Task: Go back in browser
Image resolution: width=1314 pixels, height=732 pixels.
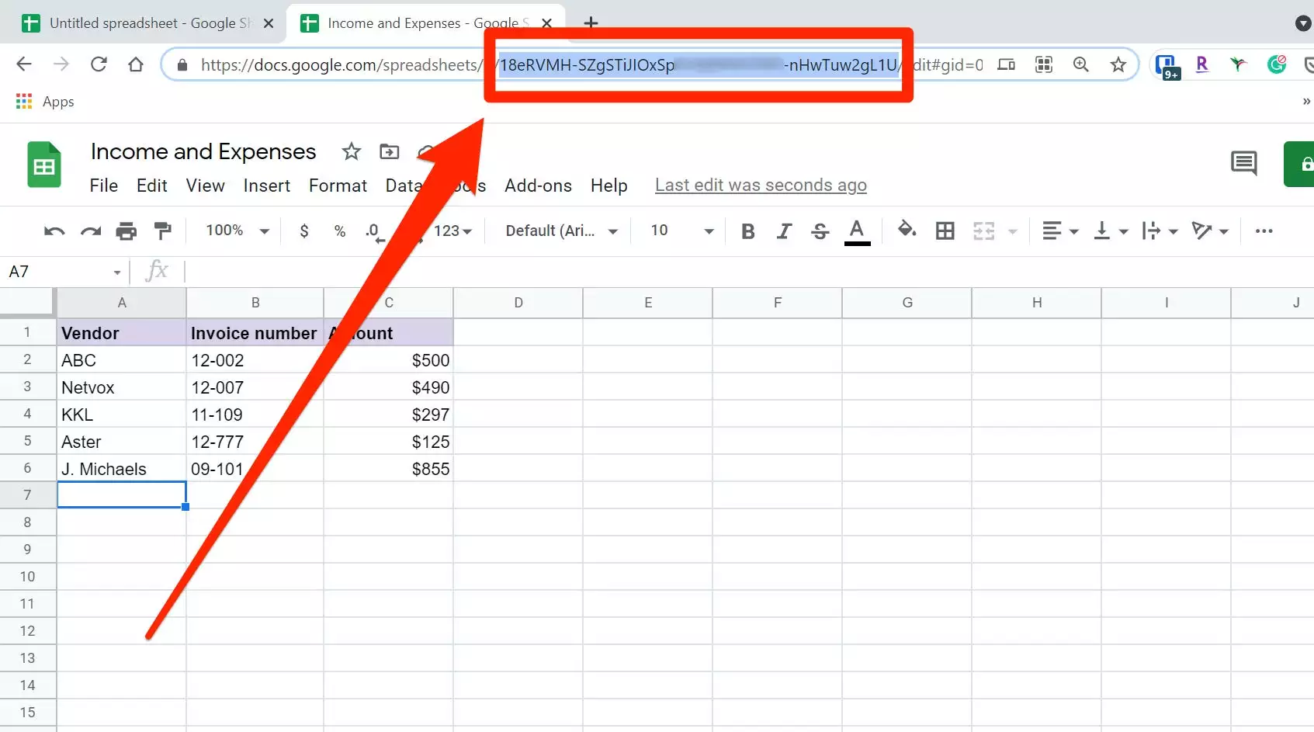Action: (x=24, y=64)
